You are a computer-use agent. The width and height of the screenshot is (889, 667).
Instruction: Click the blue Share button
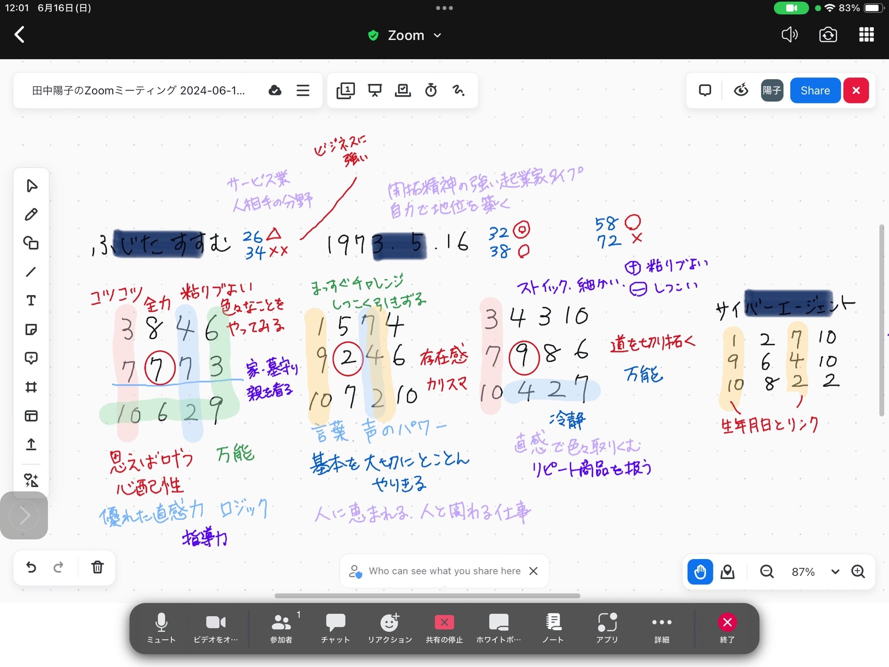[x=815, y=90]
